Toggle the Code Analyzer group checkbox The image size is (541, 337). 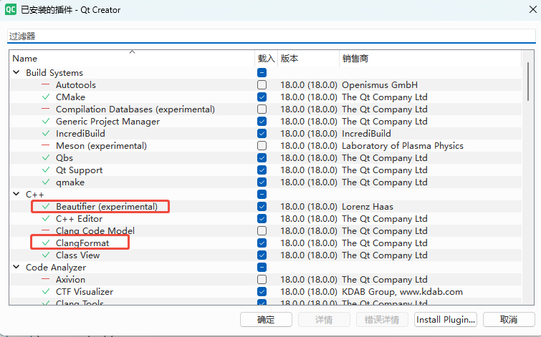coord(262,268)
